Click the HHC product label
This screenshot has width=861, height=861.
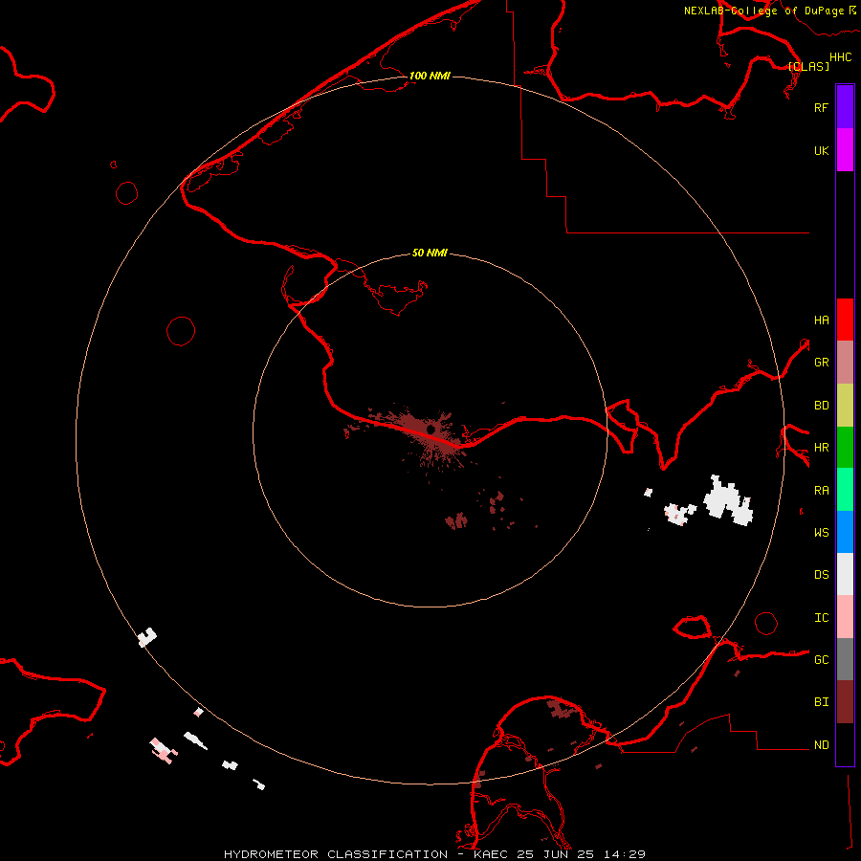coord(840,57)
